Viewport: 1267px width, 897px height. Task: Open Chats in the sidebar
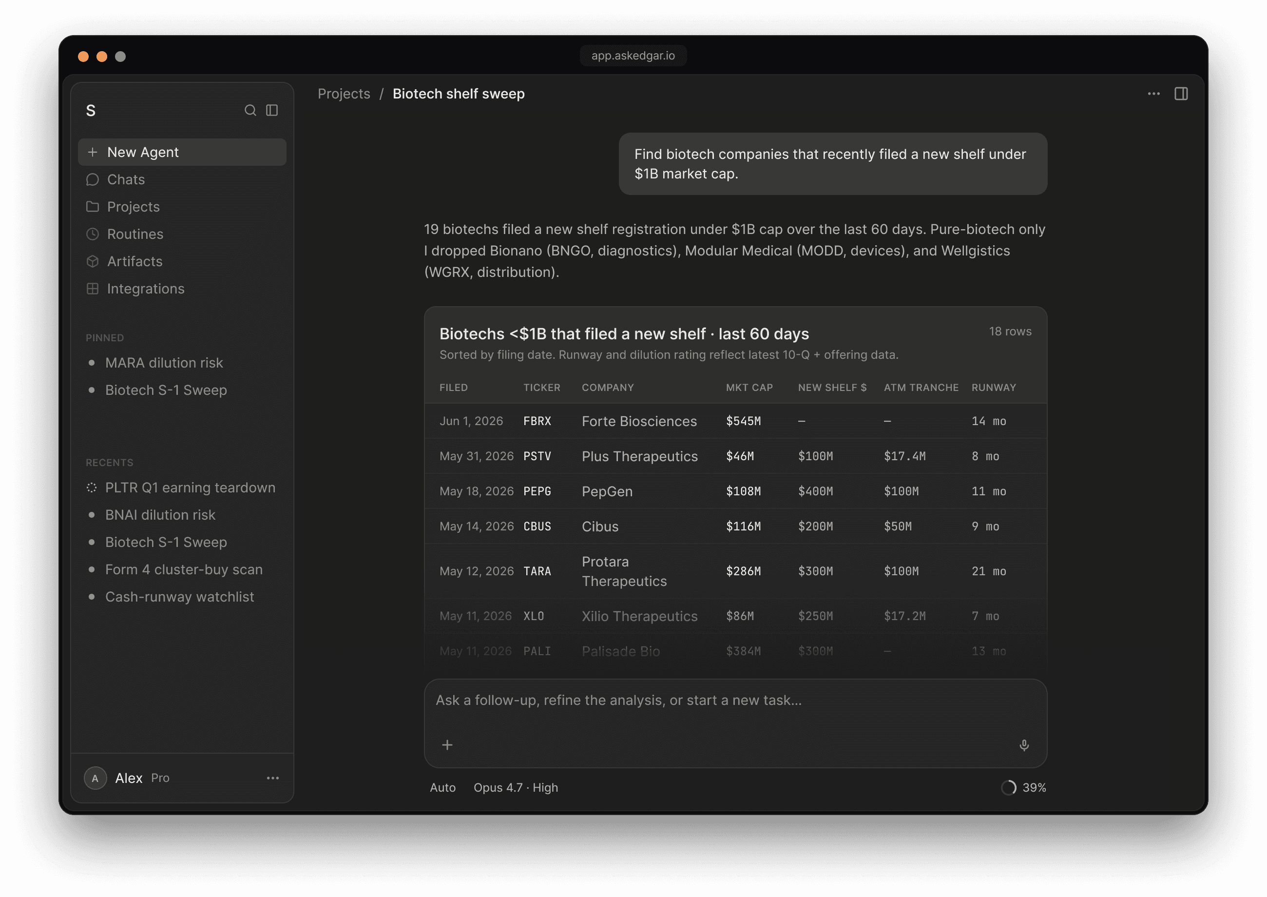[x=182, y=179]
